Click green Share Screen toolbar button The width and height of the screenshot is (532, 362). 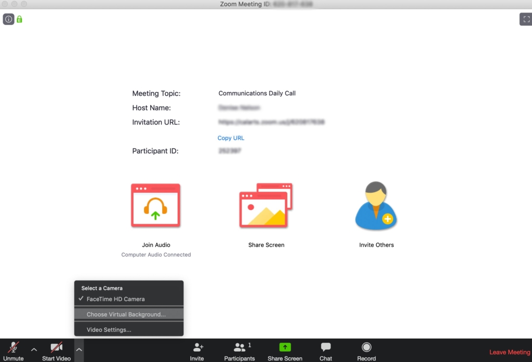coord(285,351)
